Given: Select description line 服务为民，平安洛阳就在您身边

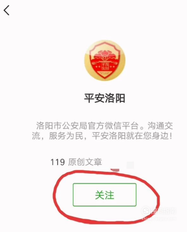Looking at the screenshot, I should [110, 136].
